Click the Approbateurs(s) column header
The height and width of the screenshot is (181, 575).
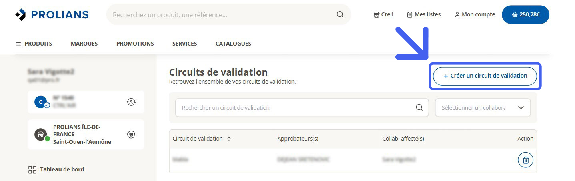298,139
